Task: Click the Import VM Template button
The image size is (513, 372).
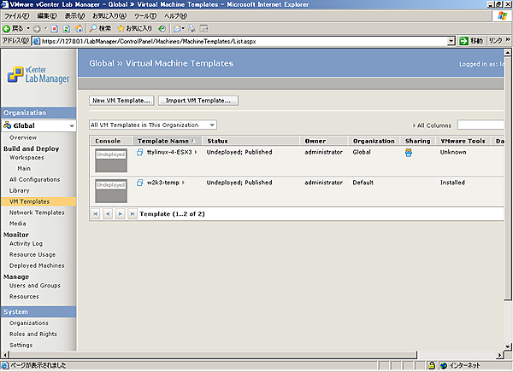Action: [x=198, y=100]
